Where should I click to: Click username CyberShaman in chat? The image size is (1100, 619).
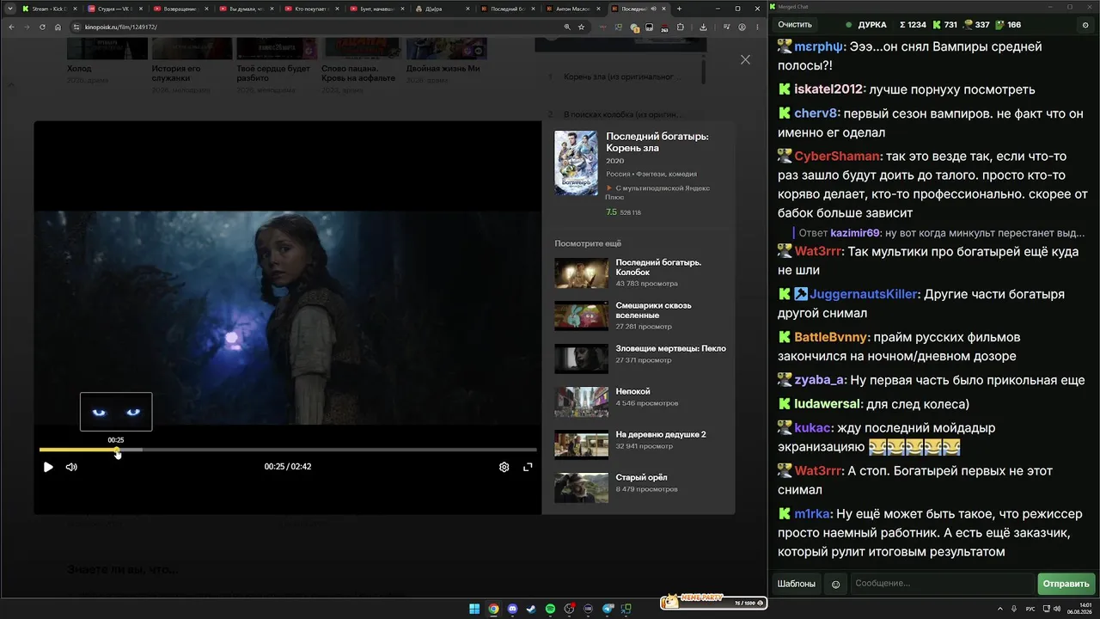click(x=838, y=156)
